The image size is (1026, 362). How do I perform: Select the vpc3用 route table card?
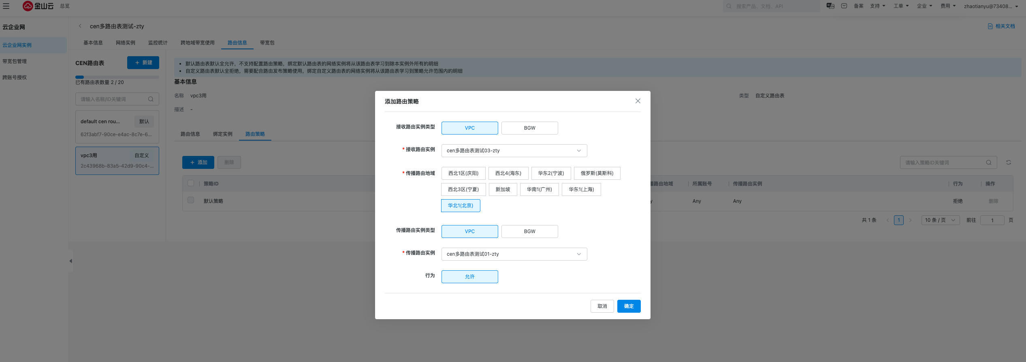pyautogui.click(x=117, y=161)
